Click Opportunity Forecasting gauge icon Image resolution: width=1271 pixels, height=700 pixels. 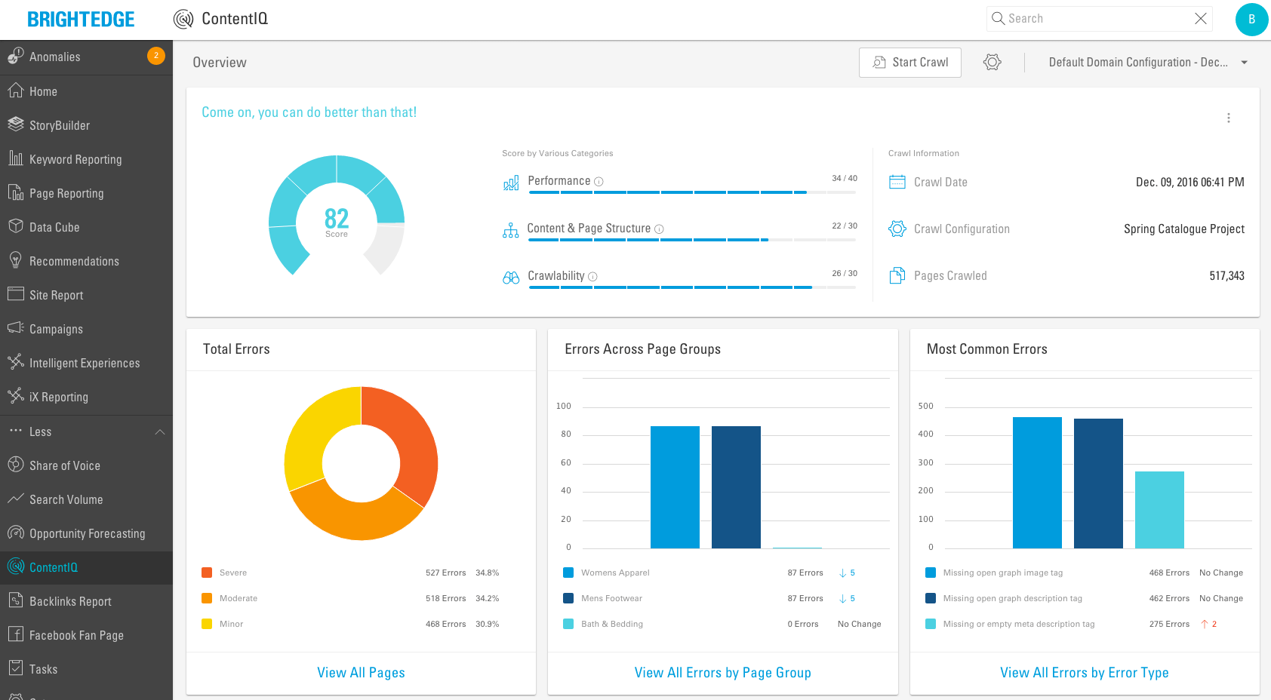(16, 533)
